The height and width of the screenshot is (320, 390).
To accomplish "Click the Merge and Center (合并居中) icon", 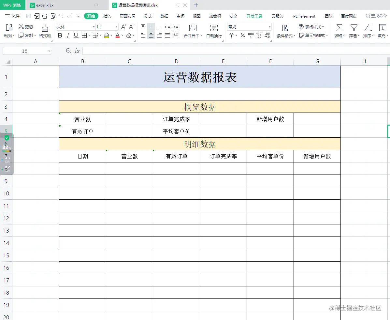I will [193, 28].
